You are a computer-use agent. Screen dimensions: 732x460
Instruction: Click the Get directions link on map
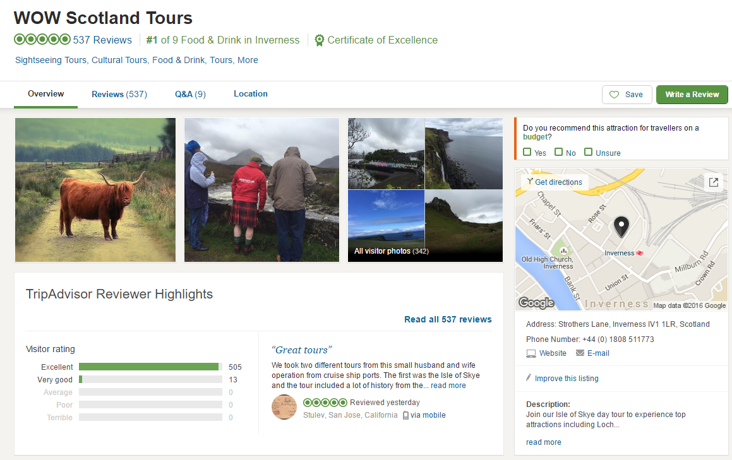[x=558, y=182]
